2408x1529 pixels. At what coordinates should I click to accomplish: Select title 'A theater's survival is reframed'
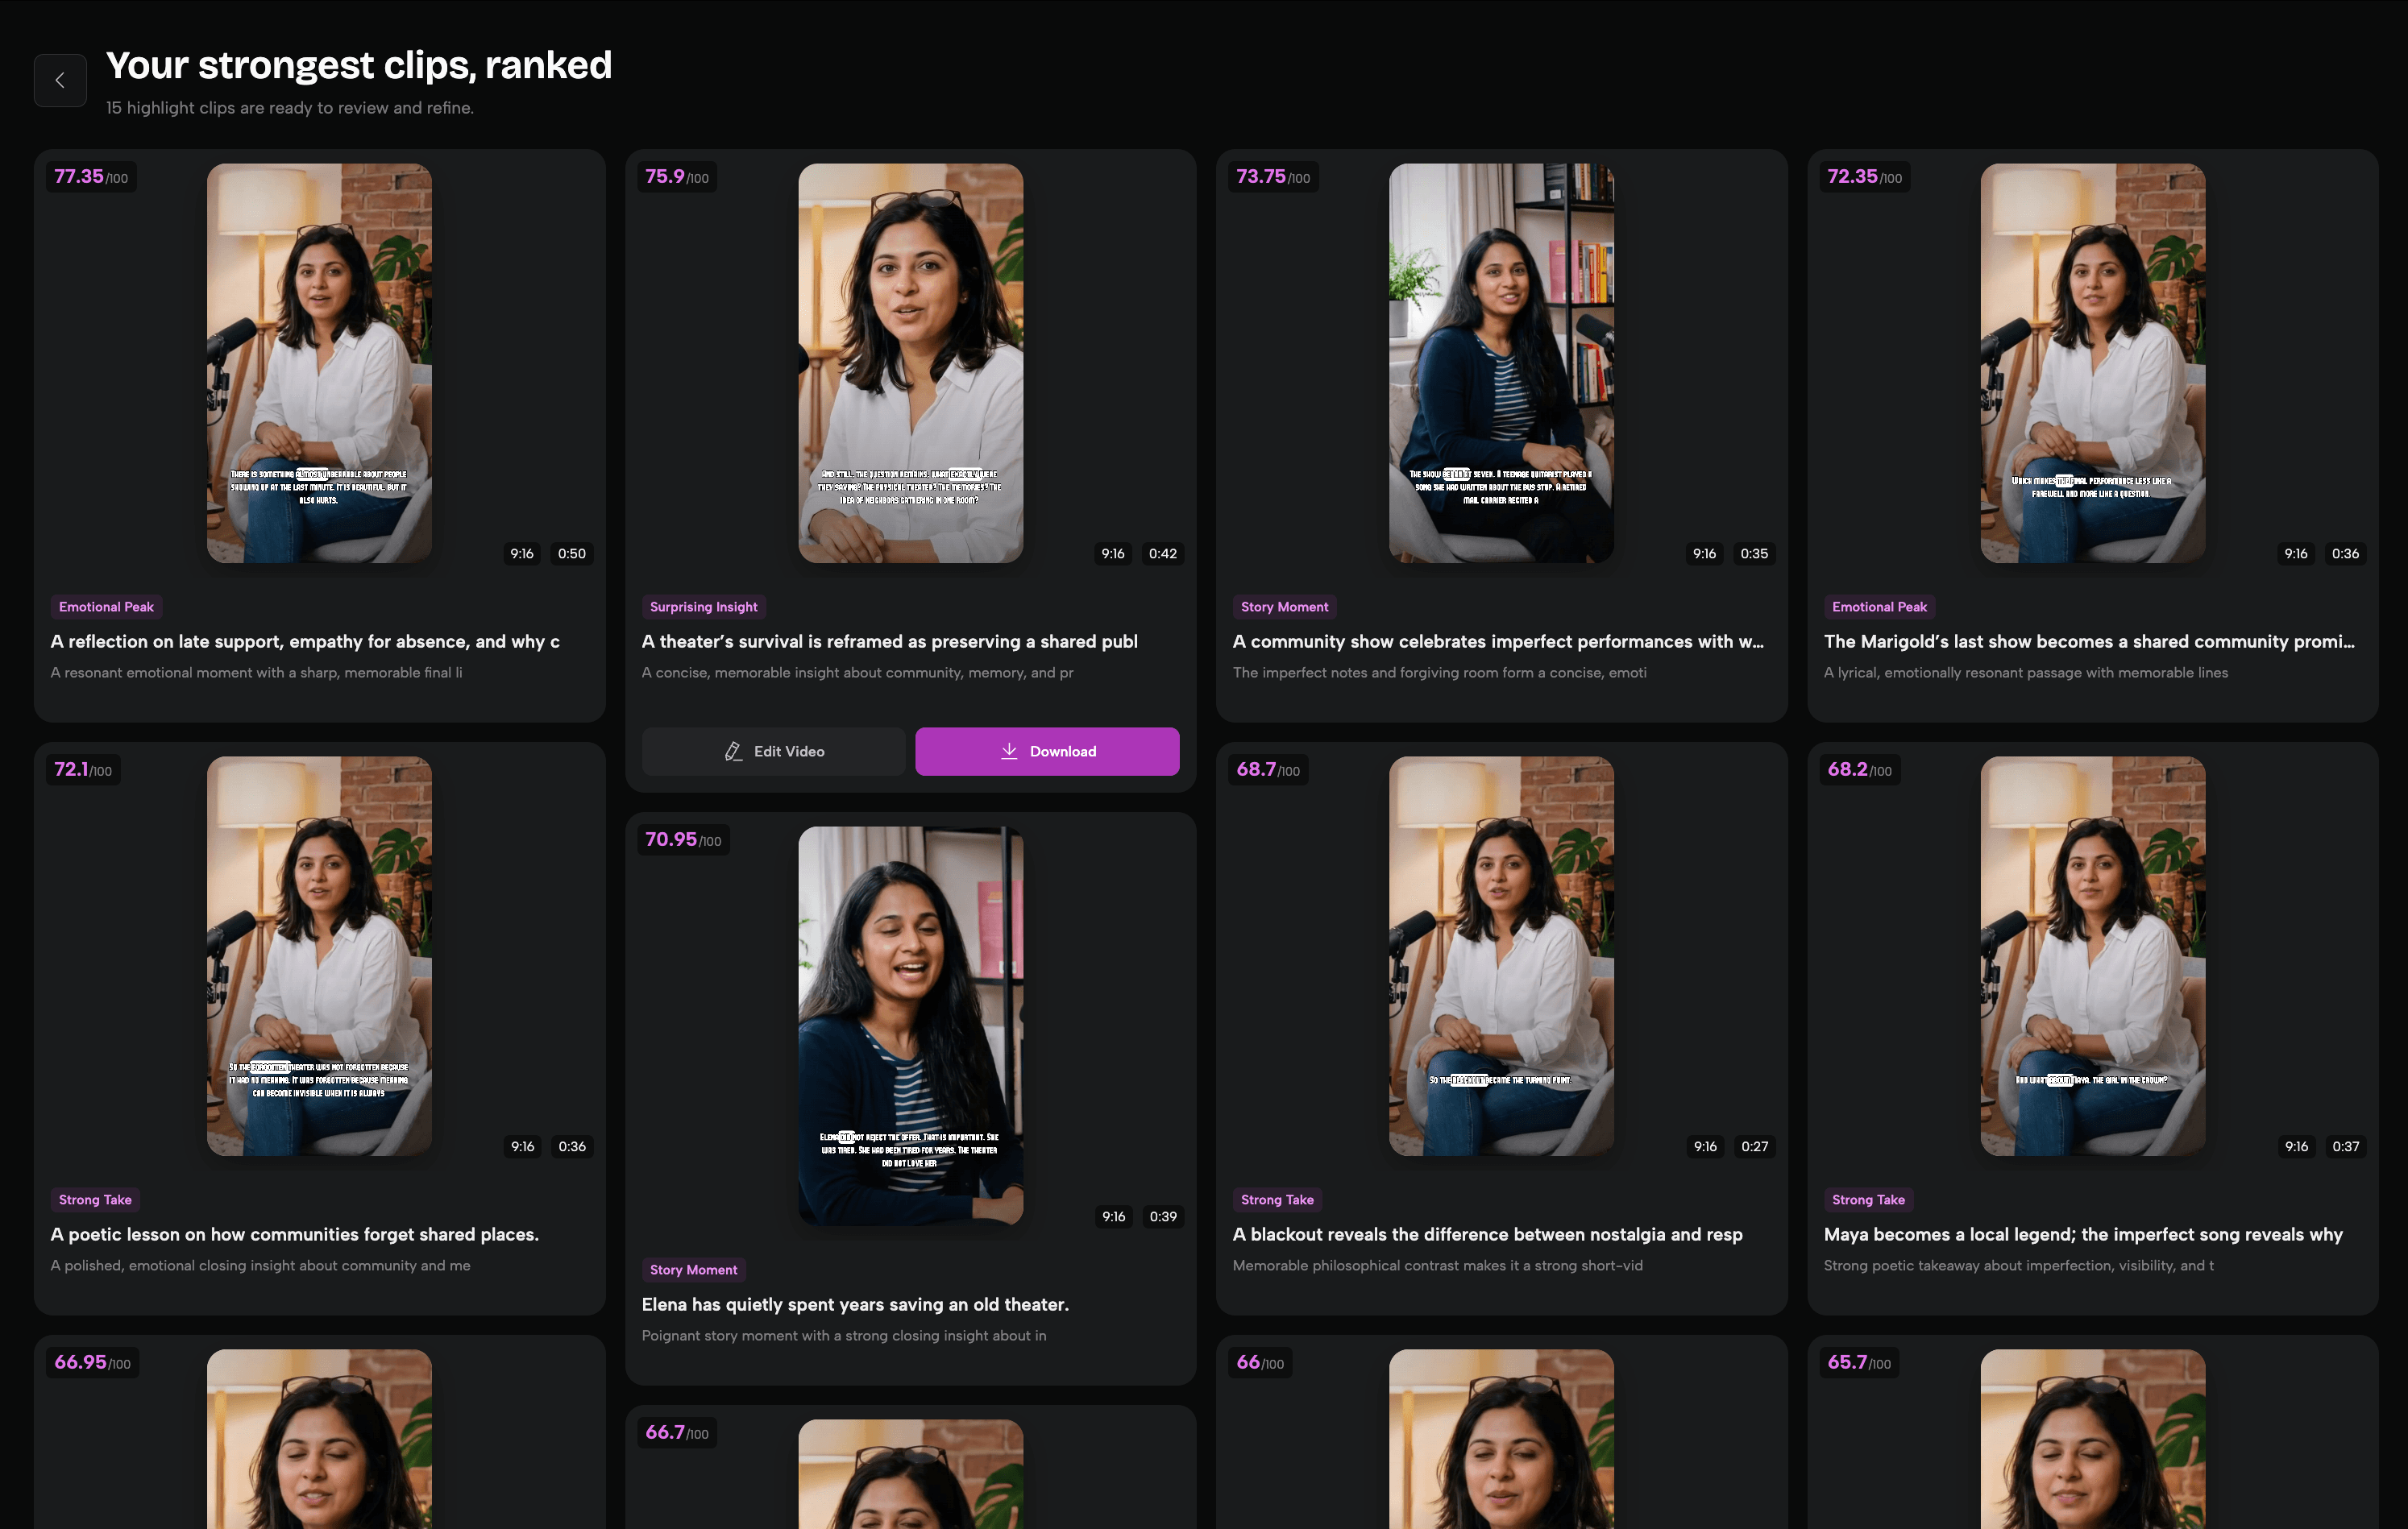889,641
